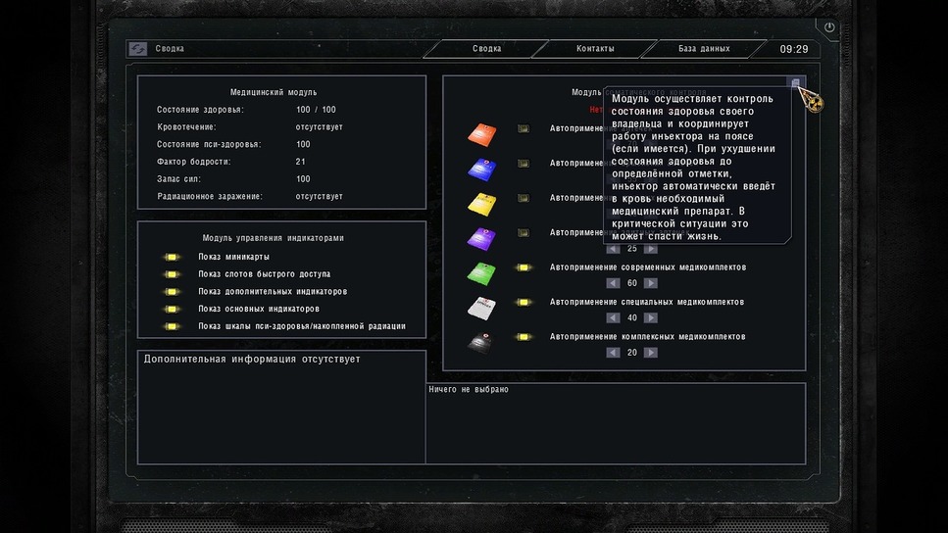Toggle Показ миникарты indicator

tap(172, 257)
